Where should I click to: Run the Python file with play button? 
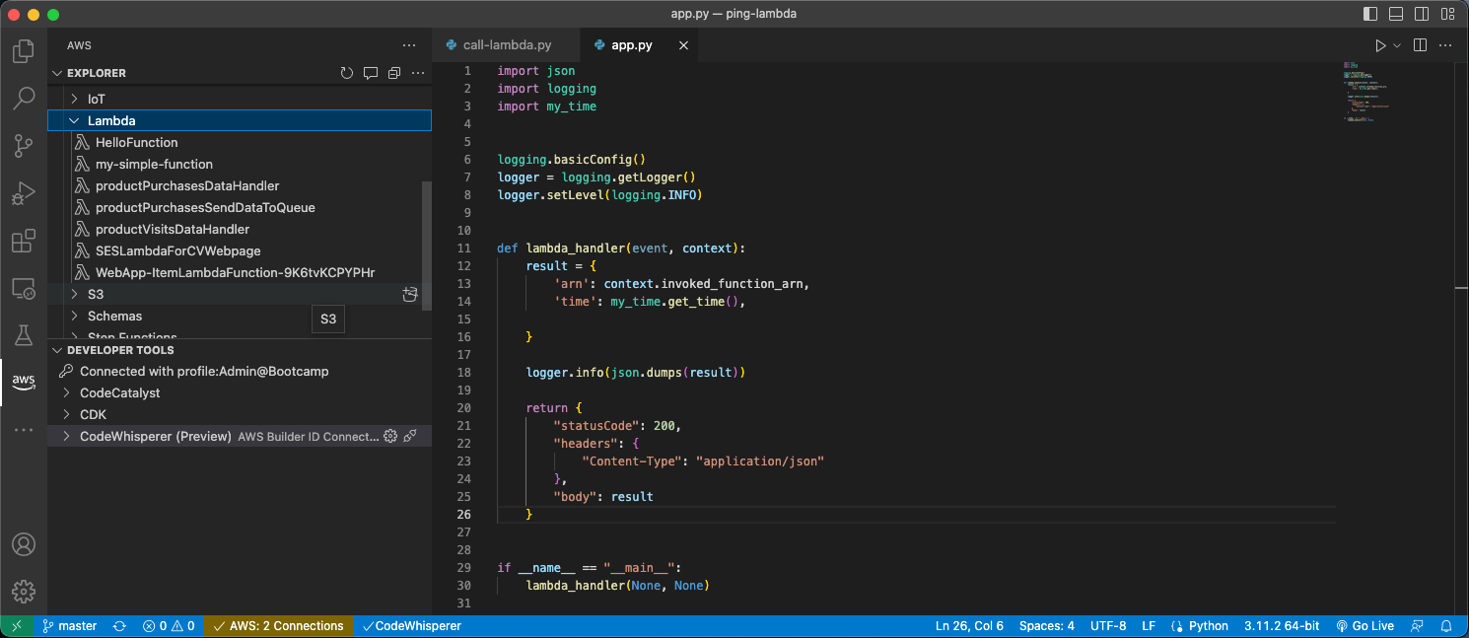click(x=1380, y=45)
